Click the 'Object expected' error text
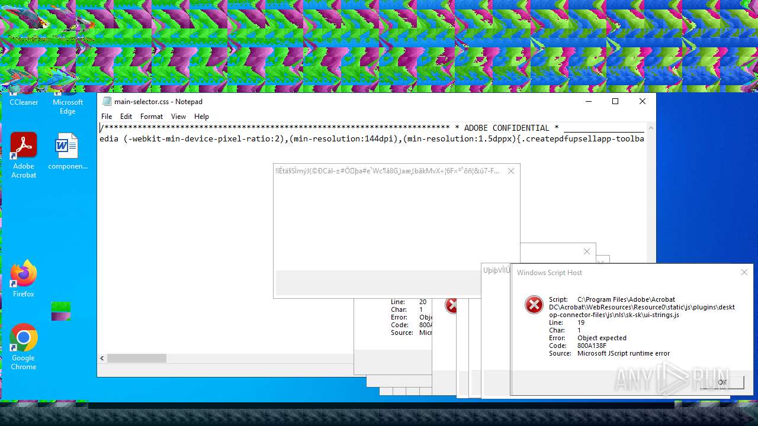This screenshot has height=426, width=758. click(x=602, y=338)
